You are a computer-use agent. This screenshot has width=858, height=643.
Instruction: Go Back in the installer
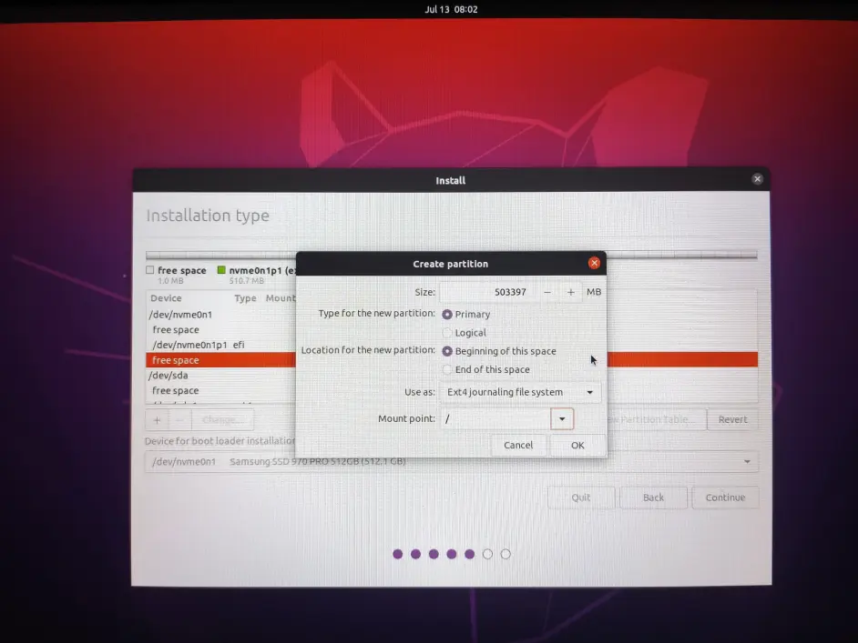click(x=653, y=497)
